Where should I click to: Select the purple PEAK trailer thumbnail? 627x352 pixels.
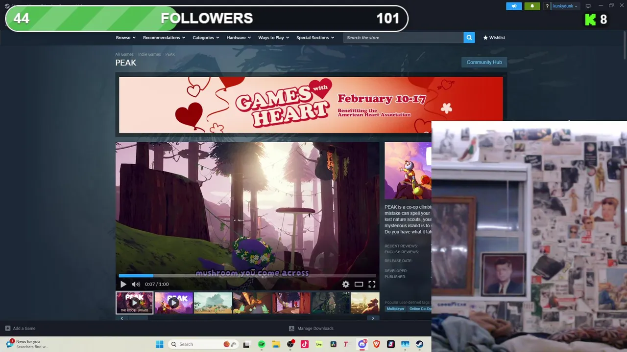[173, 303]
